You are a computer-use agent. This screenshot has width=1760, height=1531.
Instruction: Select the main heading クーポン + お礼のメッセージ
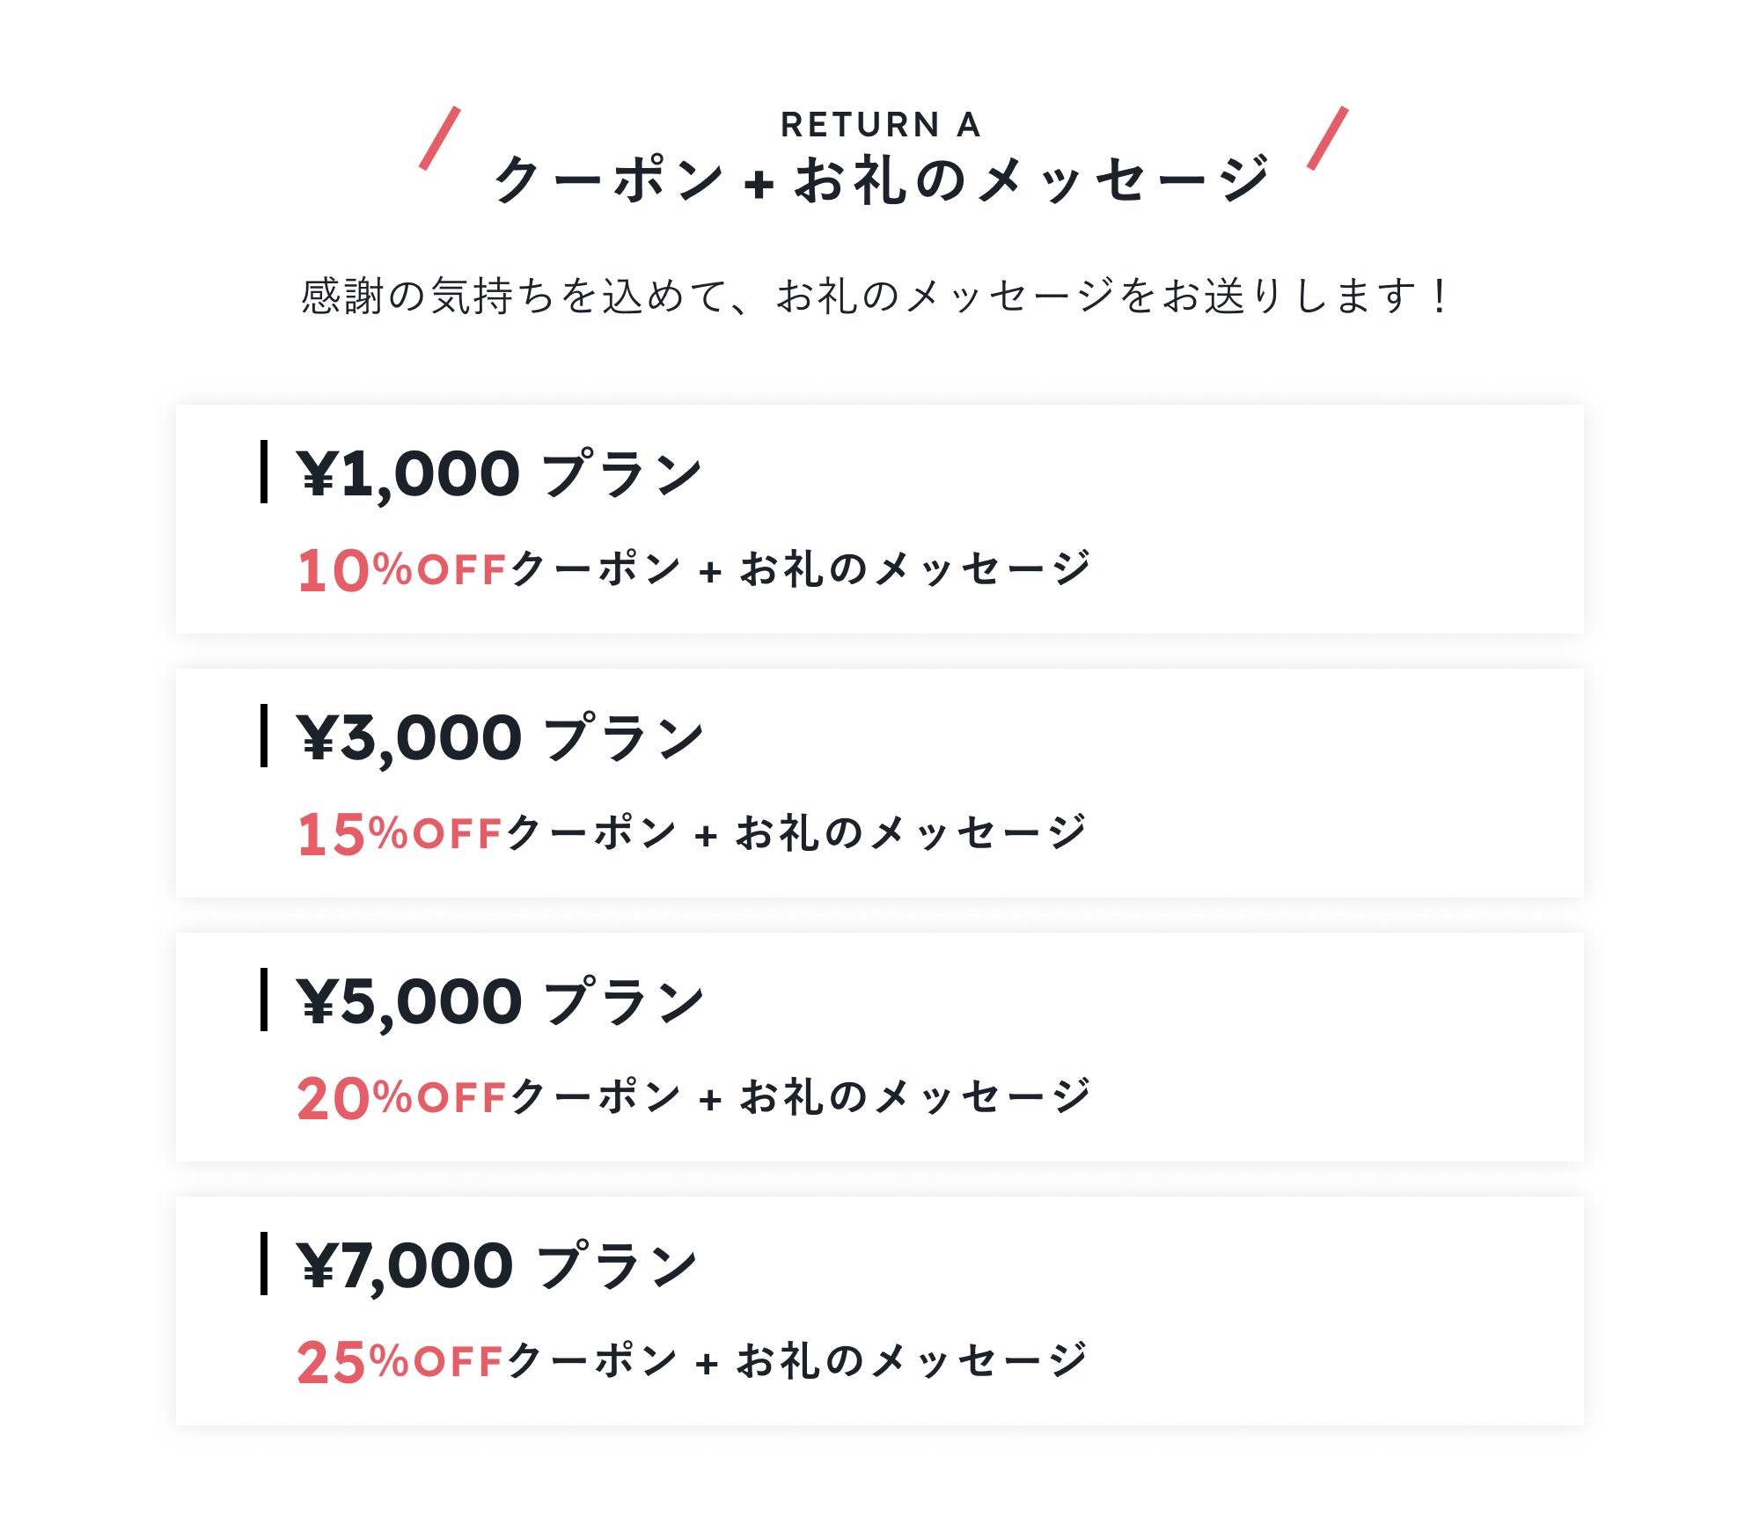click(880, 180)
